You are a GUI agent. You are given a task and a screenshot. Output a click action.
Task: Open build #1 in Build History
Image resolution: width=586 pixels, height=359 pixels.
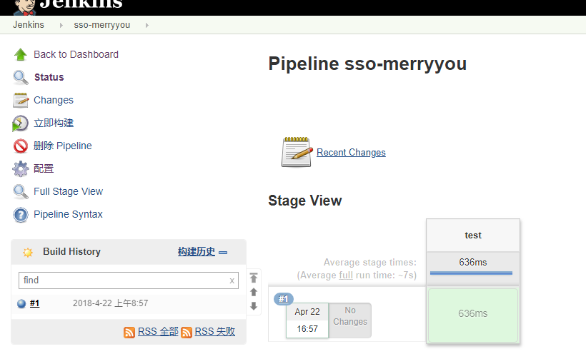35,303
